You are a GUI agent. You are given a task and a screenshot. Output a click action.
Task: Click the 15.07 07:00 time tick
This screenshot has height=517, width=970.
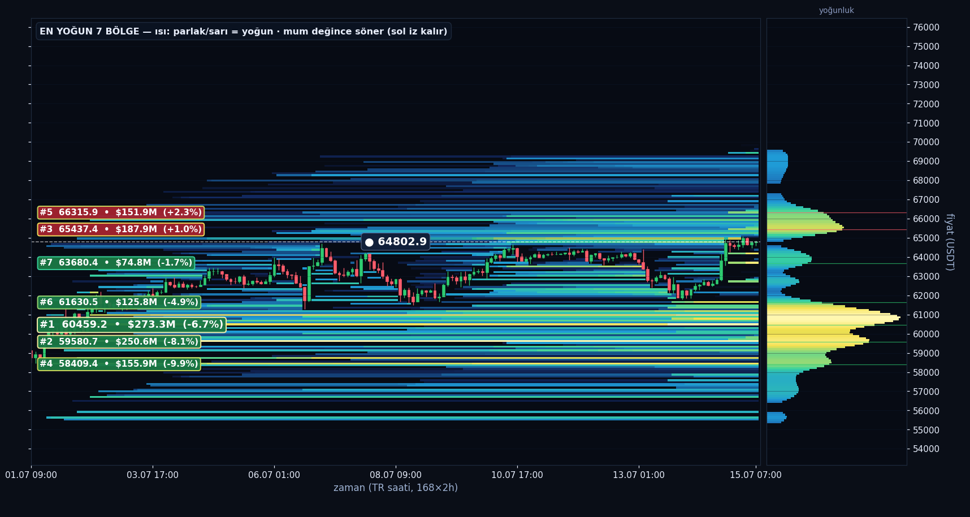click(x=756, y=475)
